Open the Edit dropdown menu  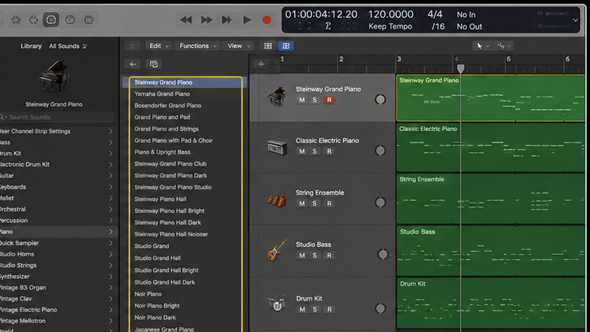(159, 46)
